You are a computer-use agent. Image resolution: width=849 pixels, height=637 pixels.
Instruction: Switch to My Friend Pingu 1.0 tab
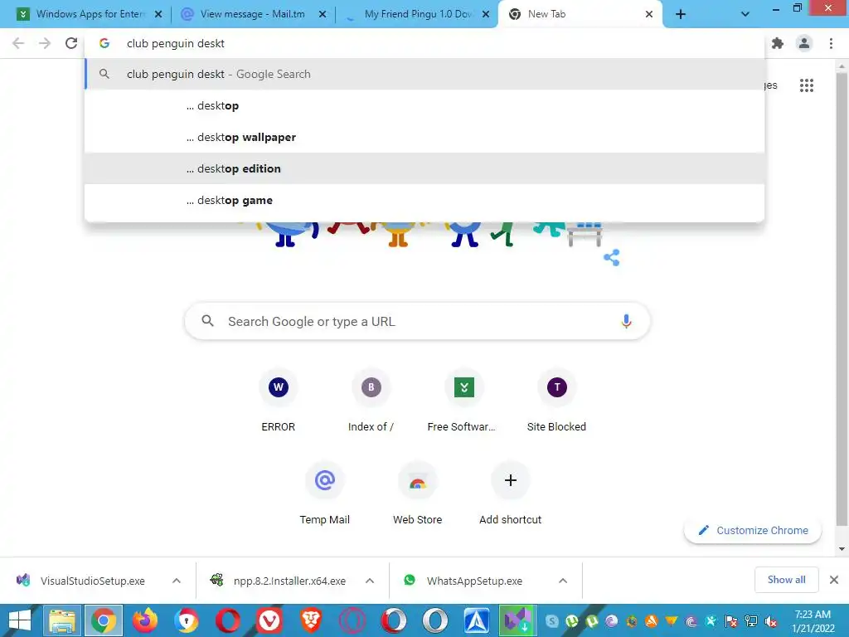coord(417,14)
